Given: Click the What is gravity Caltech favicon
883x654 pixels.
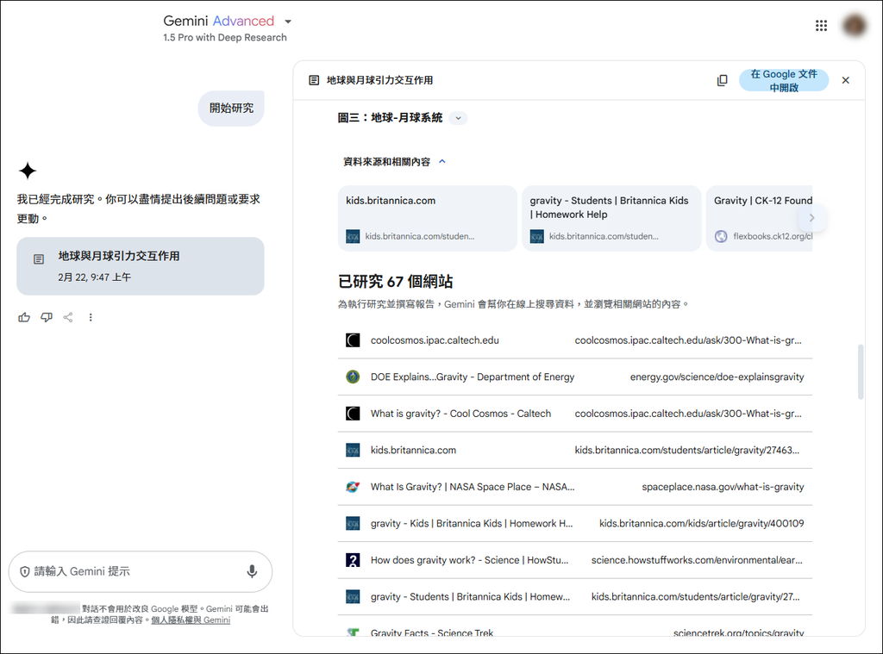Looking at the screenshot, I should pyautogui.click(x=353, y=414).
